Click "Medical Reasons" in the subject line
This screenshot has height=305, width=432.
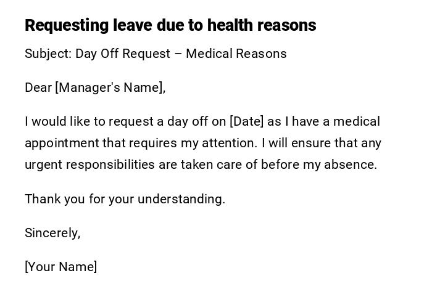coord(236,54)
